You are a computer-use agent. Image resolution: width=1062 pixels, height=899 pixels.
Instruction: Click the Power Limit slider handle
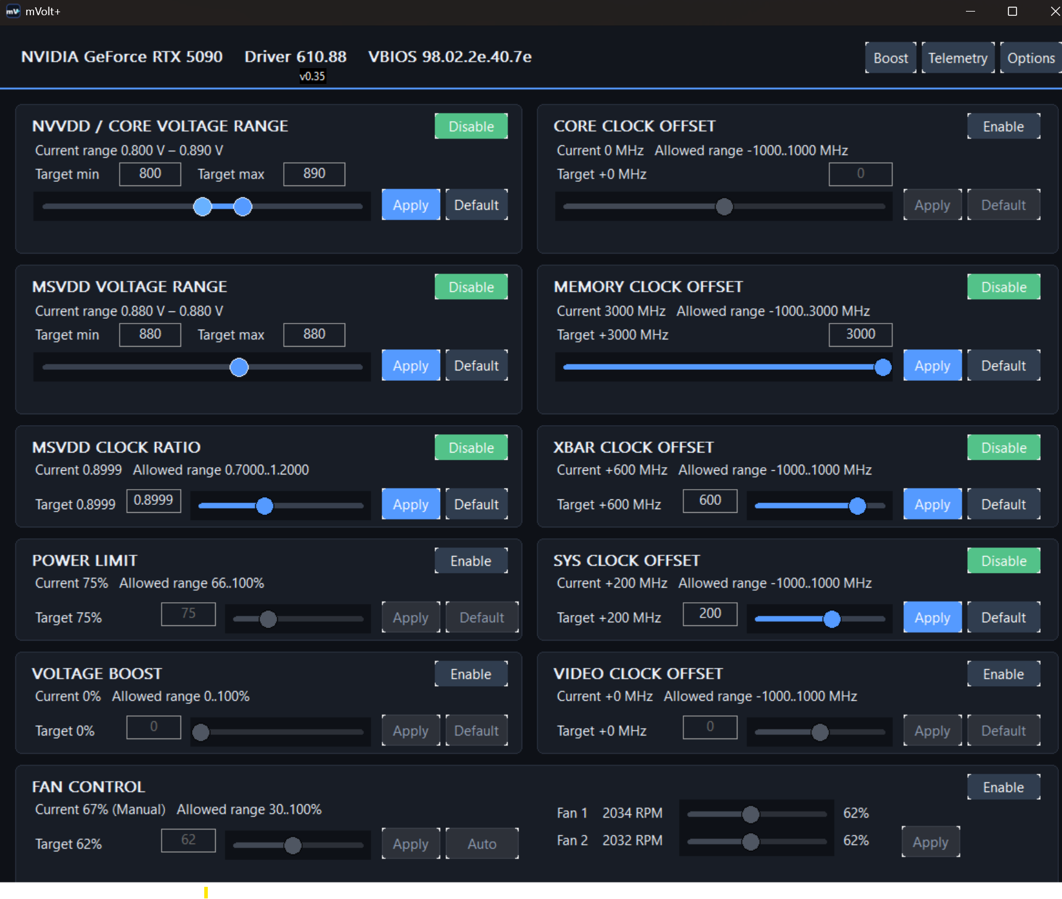point(268,619)
